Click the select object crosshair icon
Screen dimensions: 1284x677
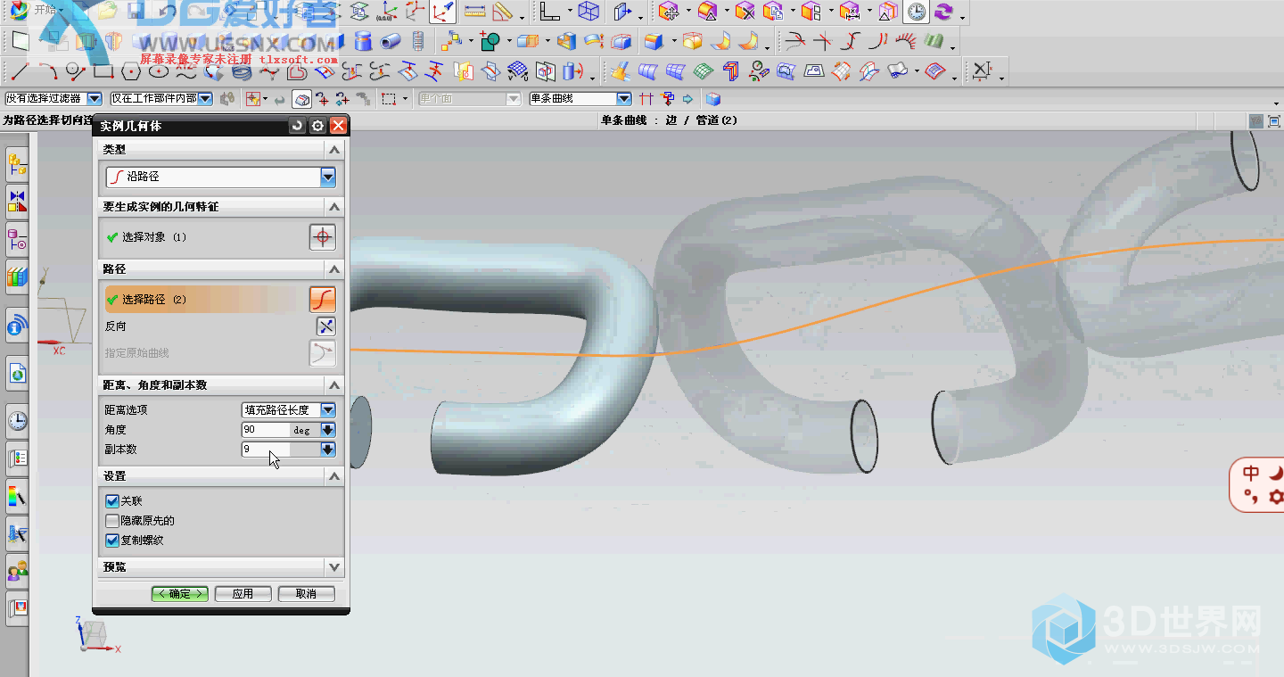click(x=323, y=237)
